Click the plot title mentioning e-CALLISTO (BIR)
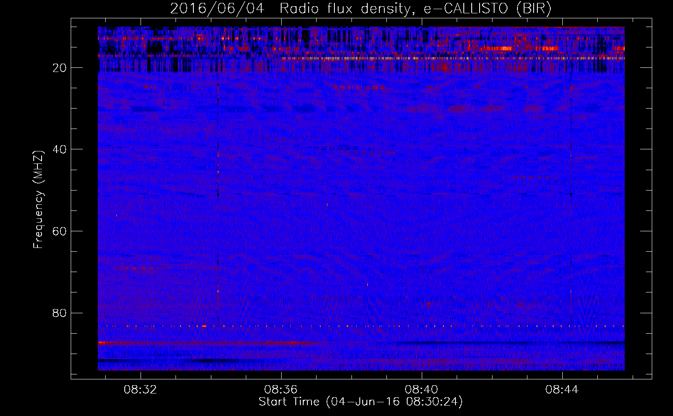The height and width of the screenshot is (416, 673). click(x=361, y=9)
